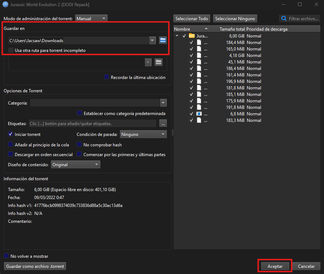Click video file icon of 6,8 MiB row

pos(199,114)
